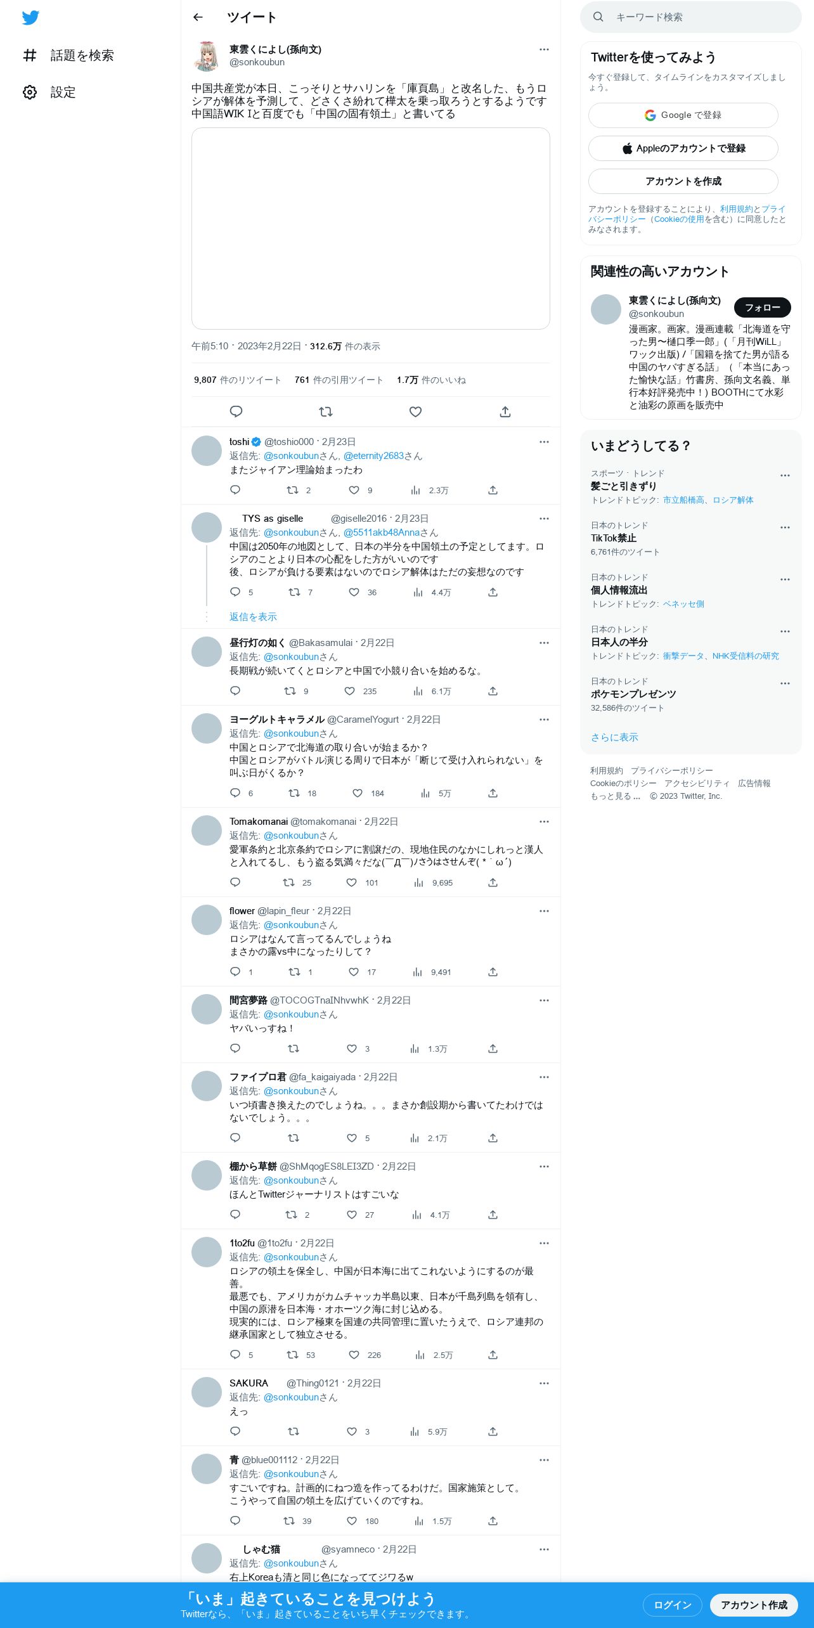View analytics icon on 昼行灯の如く's reply
This screenshot has height=1628, width=814.
(418, 691)
